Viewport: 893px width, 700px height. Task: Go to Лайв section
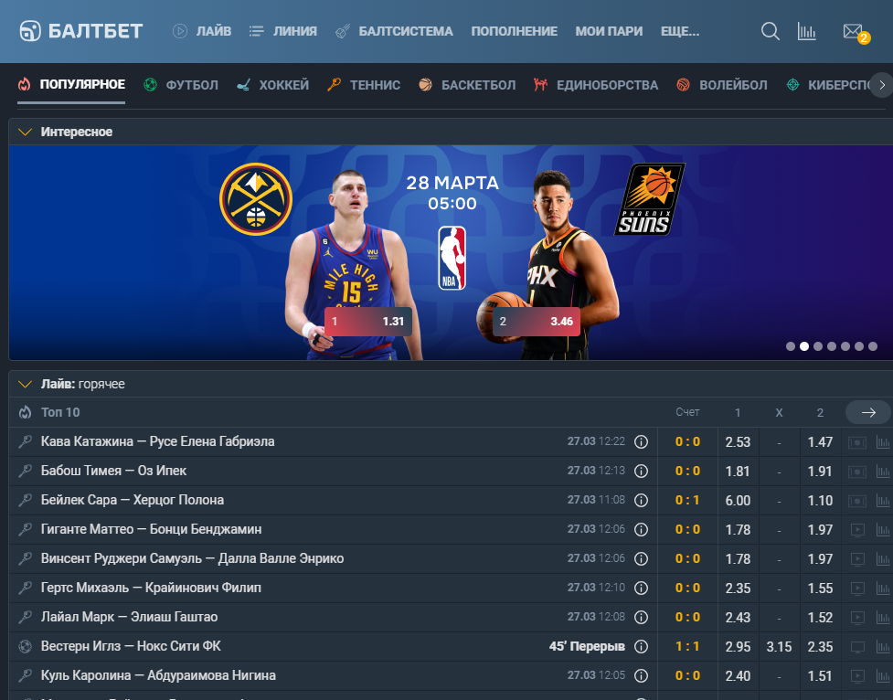pyautogui.click(x=202, y=31)
